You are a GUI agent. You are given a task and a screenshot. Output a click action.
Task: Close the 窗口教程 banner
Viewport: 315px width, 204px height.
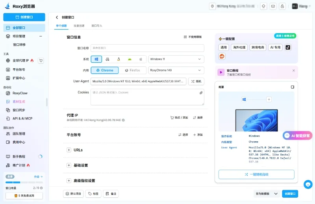293,71
